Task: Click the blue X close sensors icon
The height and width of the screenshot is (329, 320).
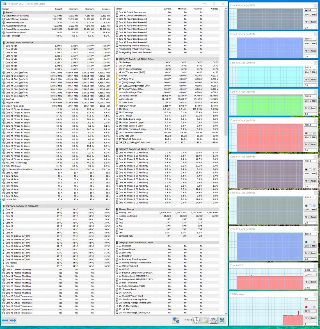Action: click(x=222, y=320)
